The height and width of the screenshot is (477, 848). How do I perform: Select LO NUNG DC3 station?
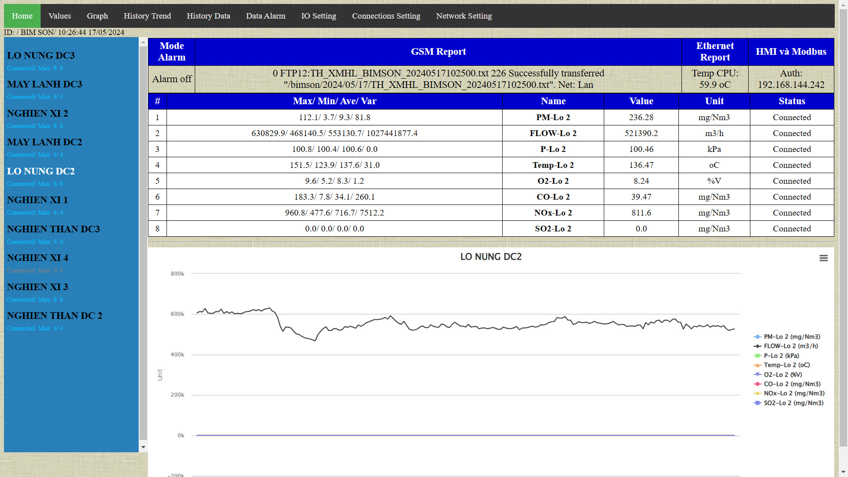(41, 56)
